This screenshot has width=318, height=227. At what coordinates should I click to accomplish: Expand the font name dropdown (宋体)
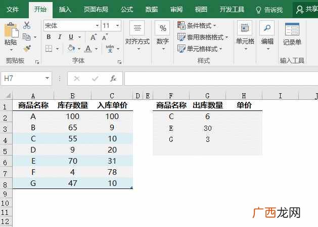(x=98, y=26)
